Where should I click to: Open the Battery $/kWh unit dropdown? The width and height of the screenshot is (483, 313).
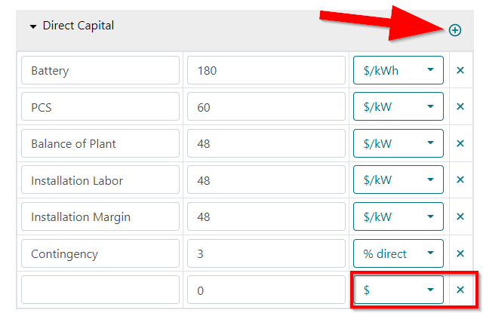(398, 70)
